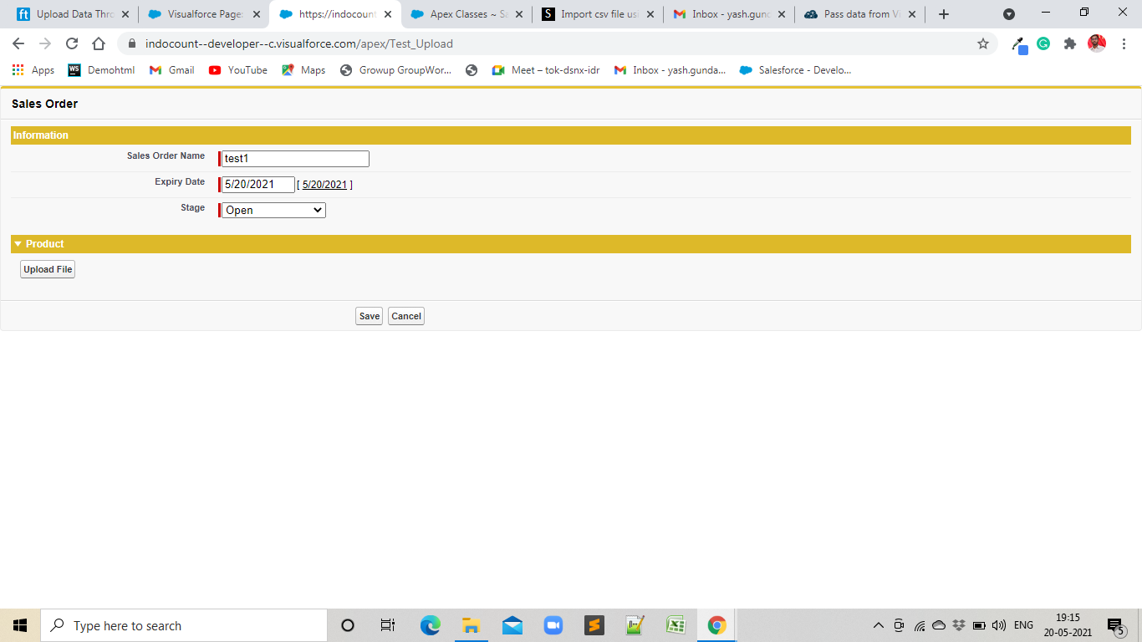Open the Salesforce - Develo bookmark
The image size is (1142, 642).
(x=795, y=70)
